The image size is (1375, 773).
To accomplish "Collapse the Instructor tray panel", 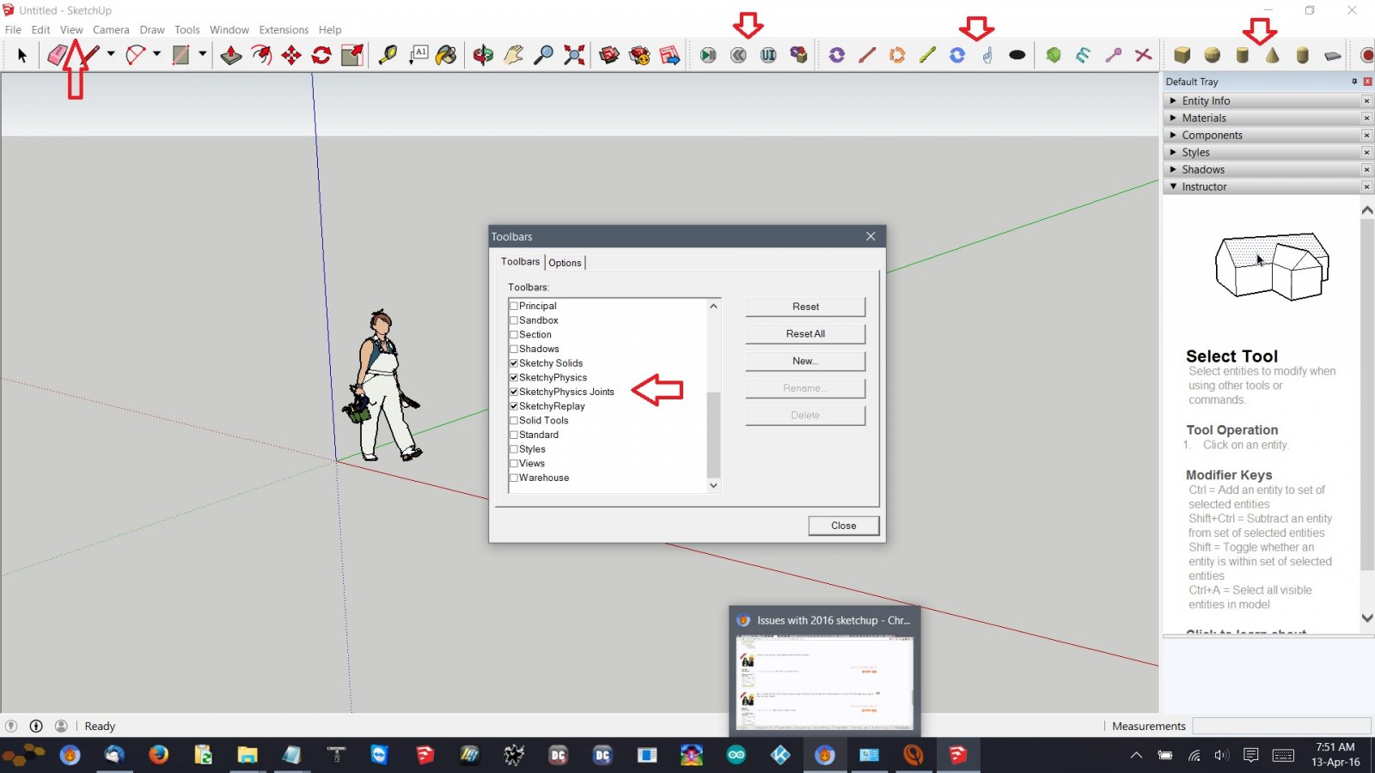I will tap(1172, 186).
